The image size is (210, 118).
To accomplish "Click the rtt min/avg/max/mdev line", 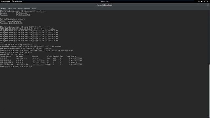I will [26, 49].
